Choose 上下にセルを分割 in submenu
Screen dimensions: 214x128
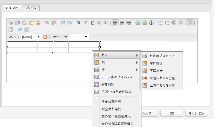[162, 85]
